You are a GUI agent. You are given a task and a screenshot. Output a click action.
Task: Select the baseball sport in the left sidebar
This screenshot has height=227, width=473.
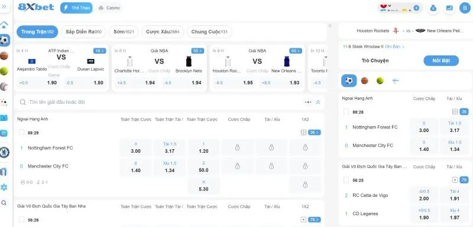[4, 87]
